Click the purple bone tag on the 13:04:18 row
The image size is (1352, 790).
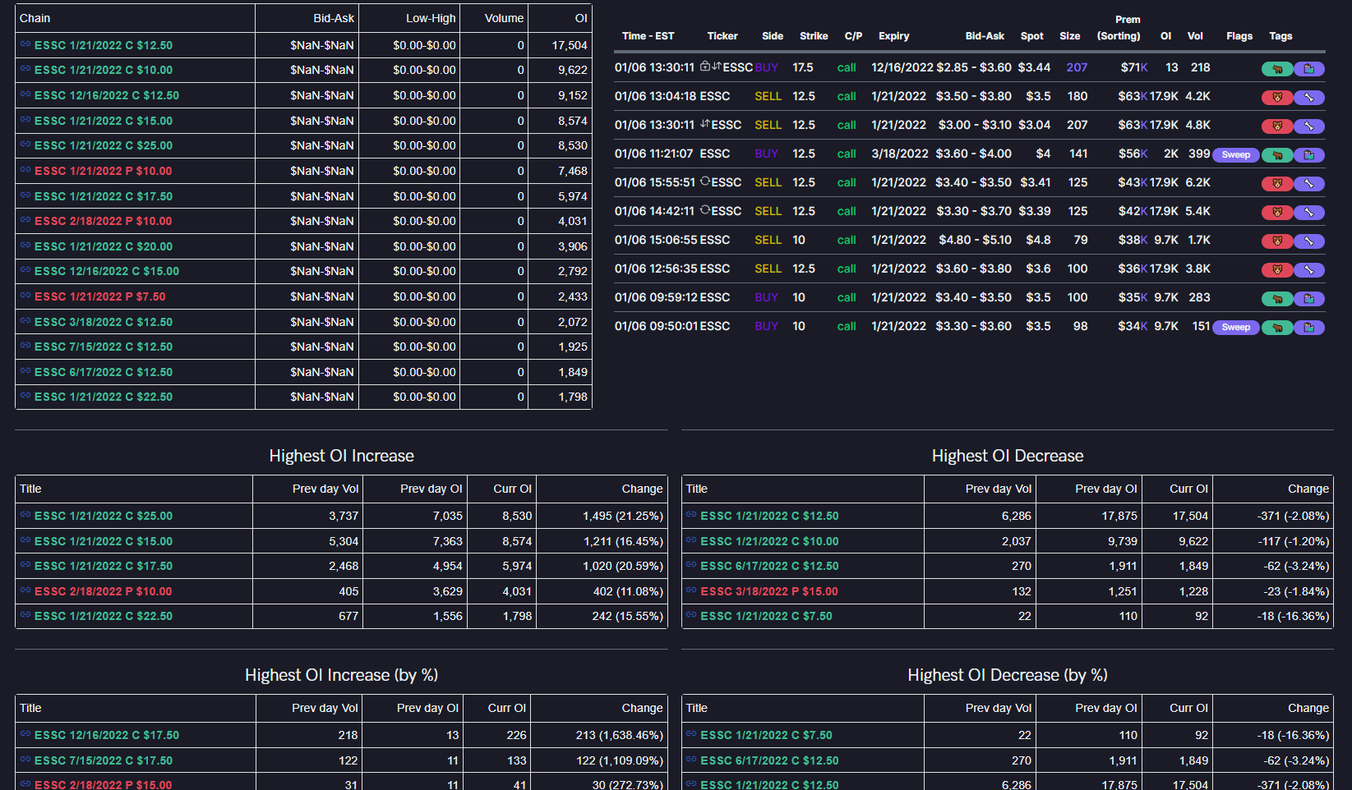point(1309,98)
